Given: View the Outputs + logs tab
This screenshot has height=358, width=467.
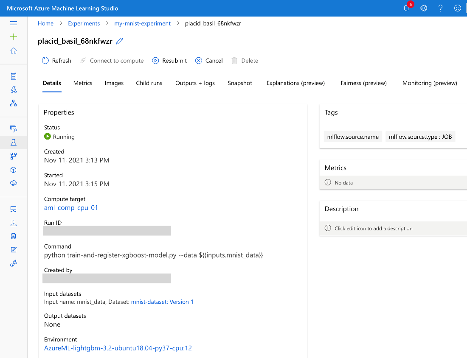Looking at the screenshot, I should click(195, 83).
